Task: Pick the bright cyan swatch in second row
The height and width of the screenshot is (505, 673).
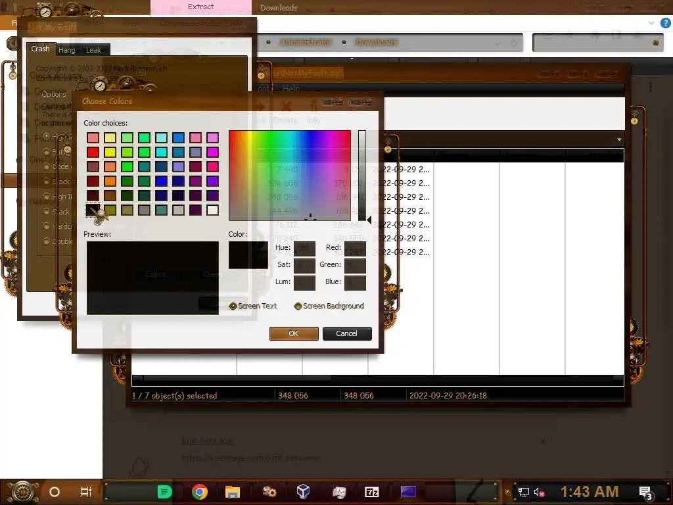Action: 162,152
